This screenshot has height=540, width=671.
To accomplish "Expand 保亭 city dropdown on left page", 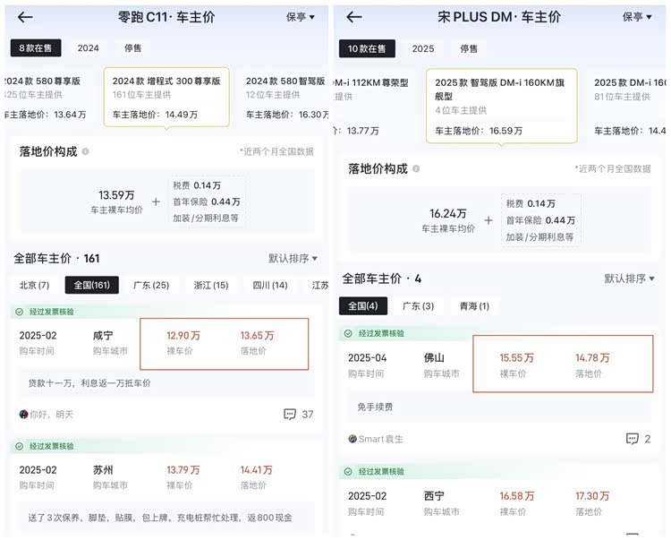I will 301,17.
